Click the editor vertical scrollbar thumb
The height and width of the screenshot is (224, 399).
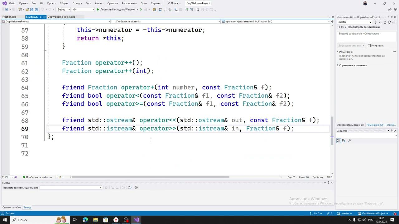332,131
